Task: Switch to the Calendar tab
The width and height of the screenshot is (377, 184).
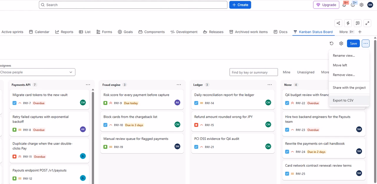Action: click(x=39, y=32)
